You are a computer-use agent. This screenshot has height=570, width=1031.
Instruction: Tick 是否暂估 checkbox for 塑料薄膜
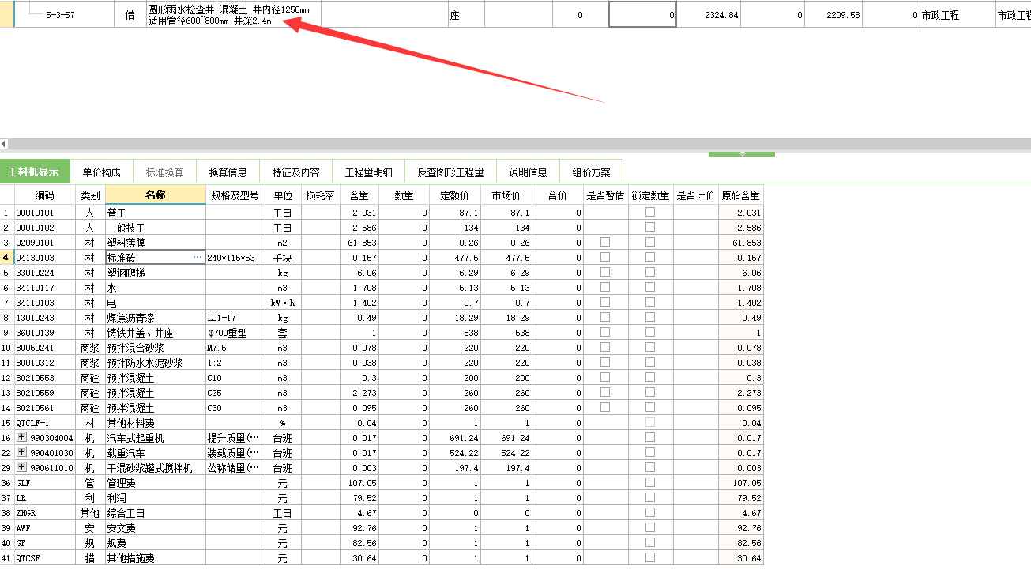click(x=604, y=242)
